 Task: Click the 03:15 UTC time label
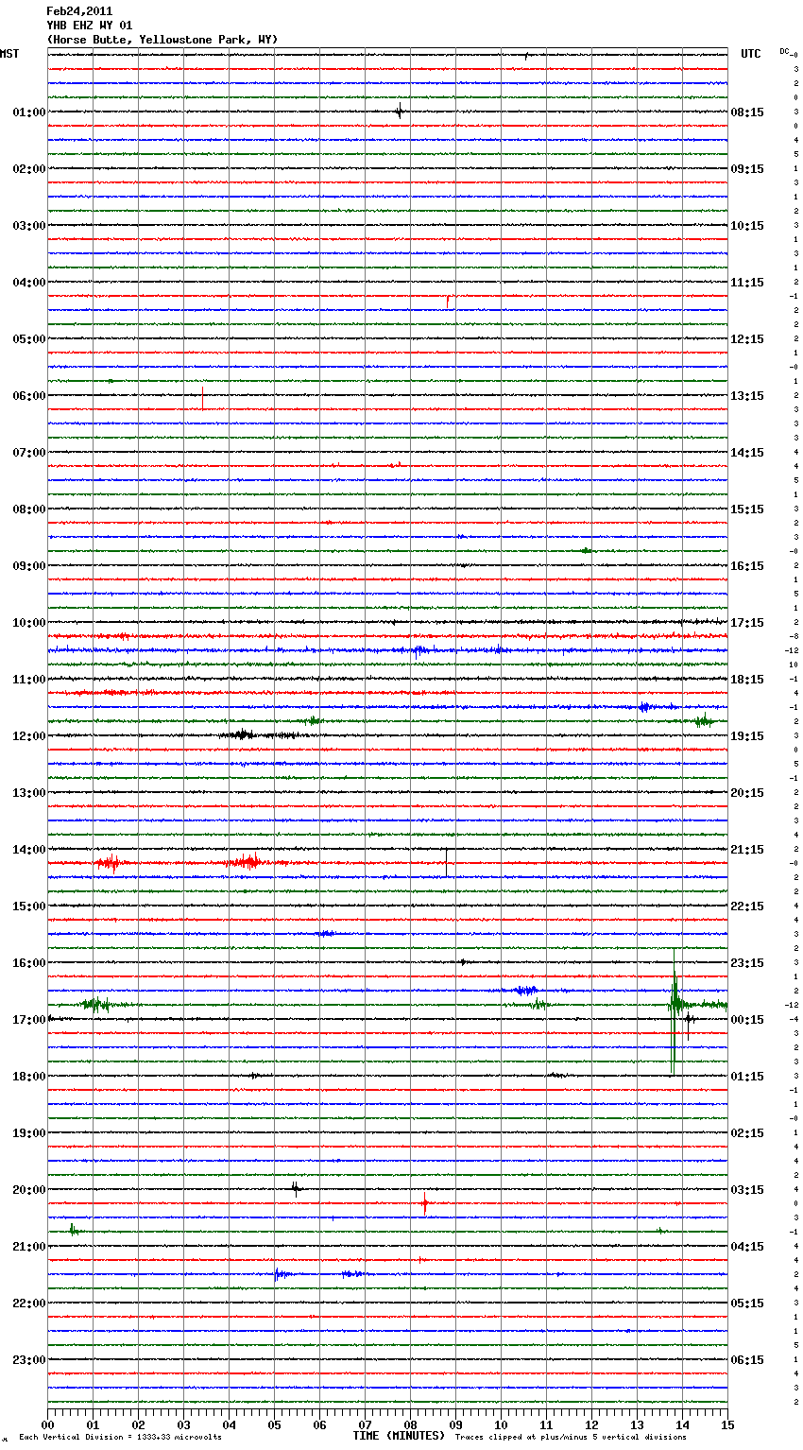[747, 1190]
